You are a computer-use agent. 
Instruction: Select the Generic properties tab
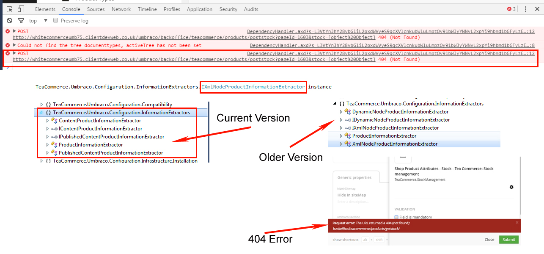354,178
